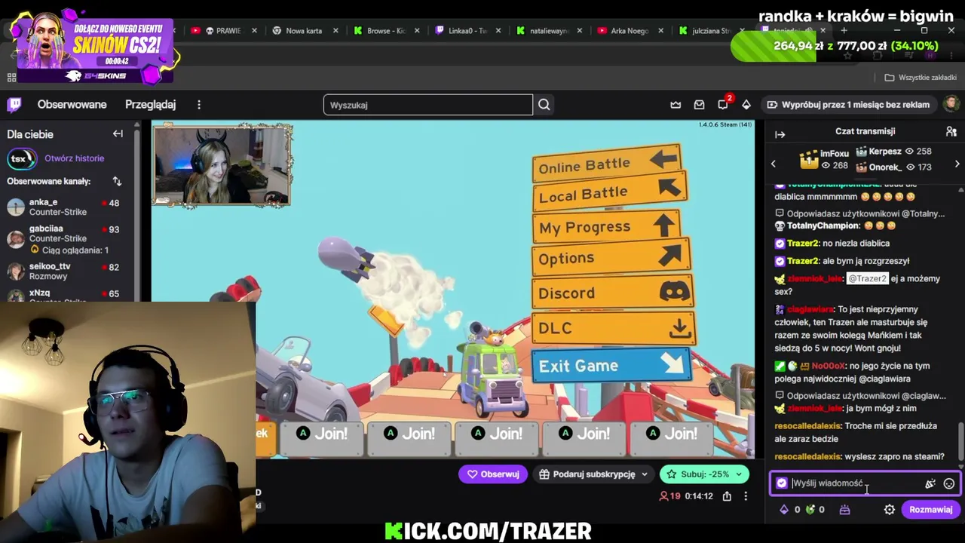Click Trazer2 username above 'no niezla diablica'
Image resolution: width=965 pixels, height=543 pixels.
[x=803, y=244]
